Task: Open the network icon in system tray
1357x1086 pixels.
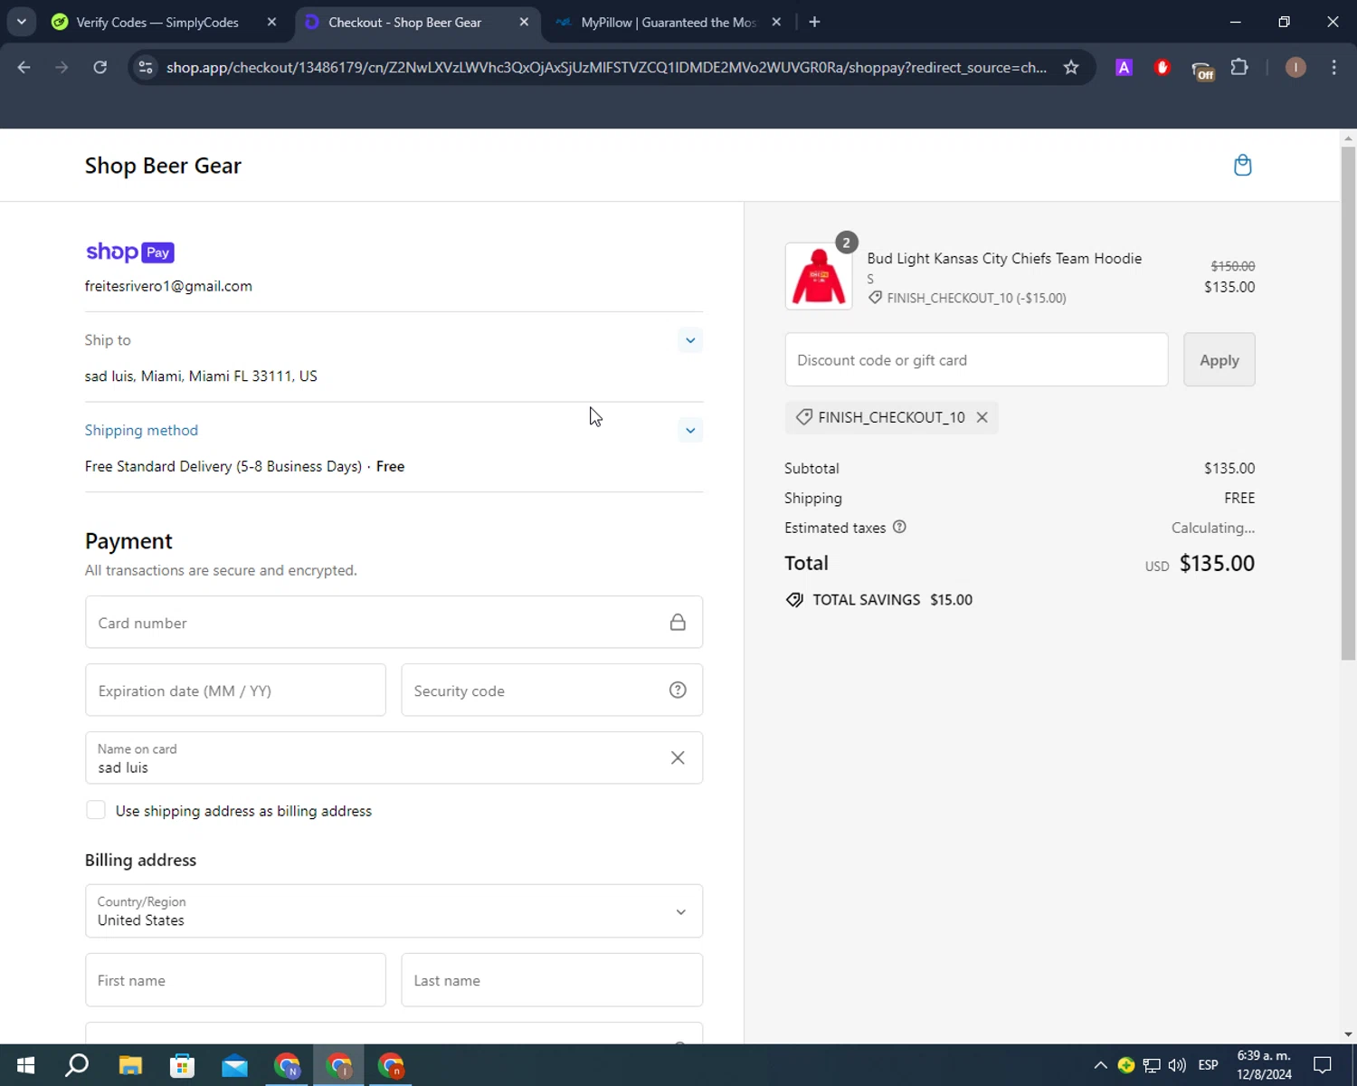Action: point(1151,1065)
